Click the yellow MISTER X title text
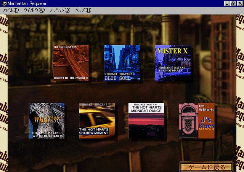The image size is (244, 172). [173, 51]
